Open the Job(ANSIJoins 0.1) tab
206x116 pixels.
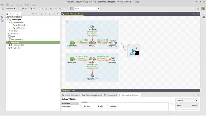(x=71, y=95)
